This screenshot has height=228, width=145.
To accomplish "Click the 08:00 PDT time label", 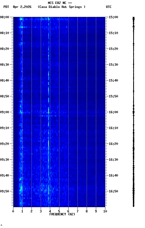I will pos(4,17).
